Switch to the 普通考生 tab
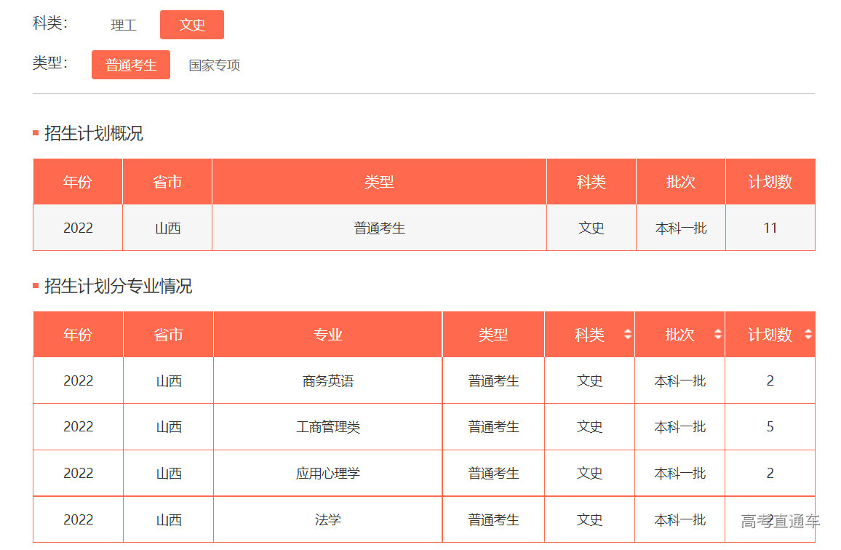 130,65
